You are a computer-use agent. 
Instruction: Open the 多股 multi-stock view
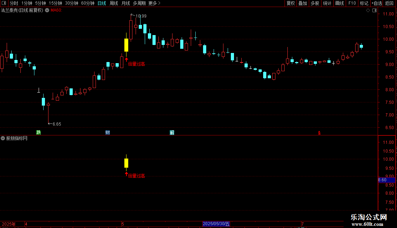[x=315, y=3]
